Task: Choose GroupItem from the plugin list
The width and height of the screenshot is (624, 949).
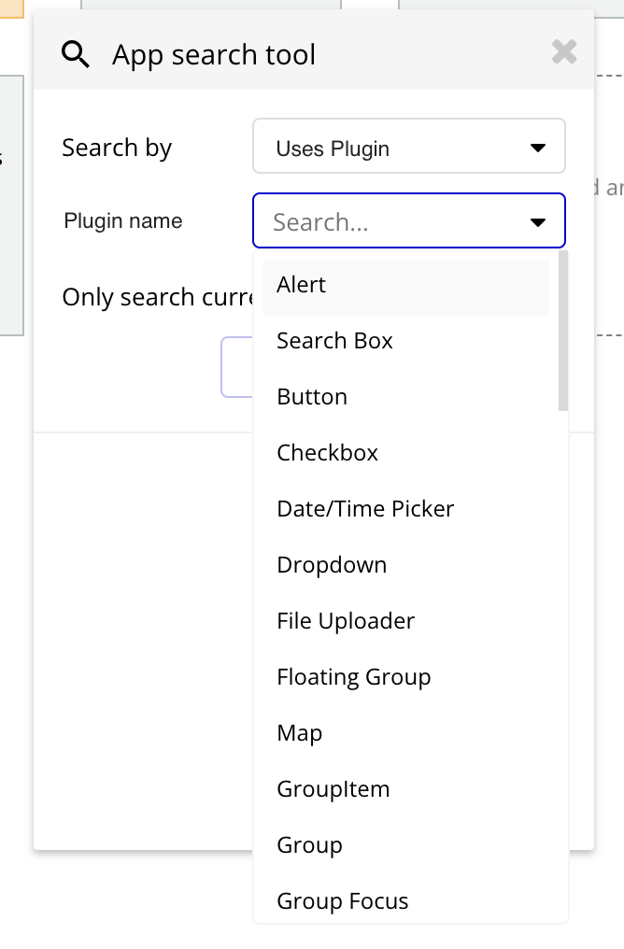Action: pyautogui.click(x=333, y=789)
